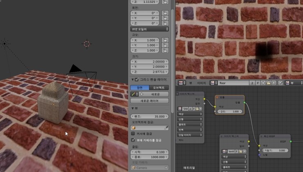
Task: Click the 3D cursor in viewport
Action: click(x=87, y=44)
